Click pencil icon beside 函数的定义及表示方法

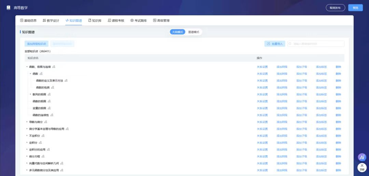click(x=66, y=80)
